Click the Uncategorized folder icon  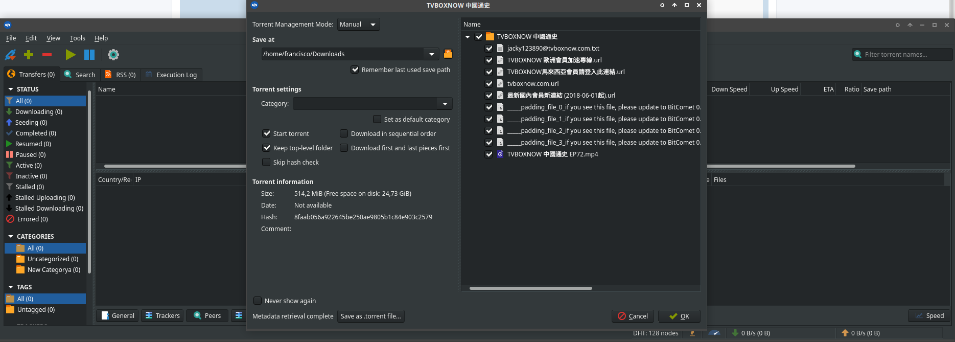tap(20, 259)
